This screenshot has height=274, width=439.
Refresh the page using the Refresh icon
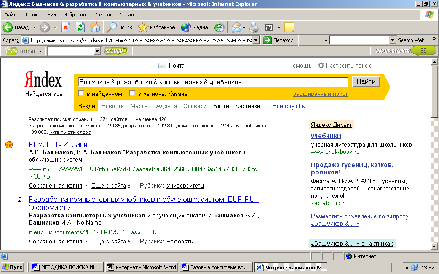tap(80, 27)
